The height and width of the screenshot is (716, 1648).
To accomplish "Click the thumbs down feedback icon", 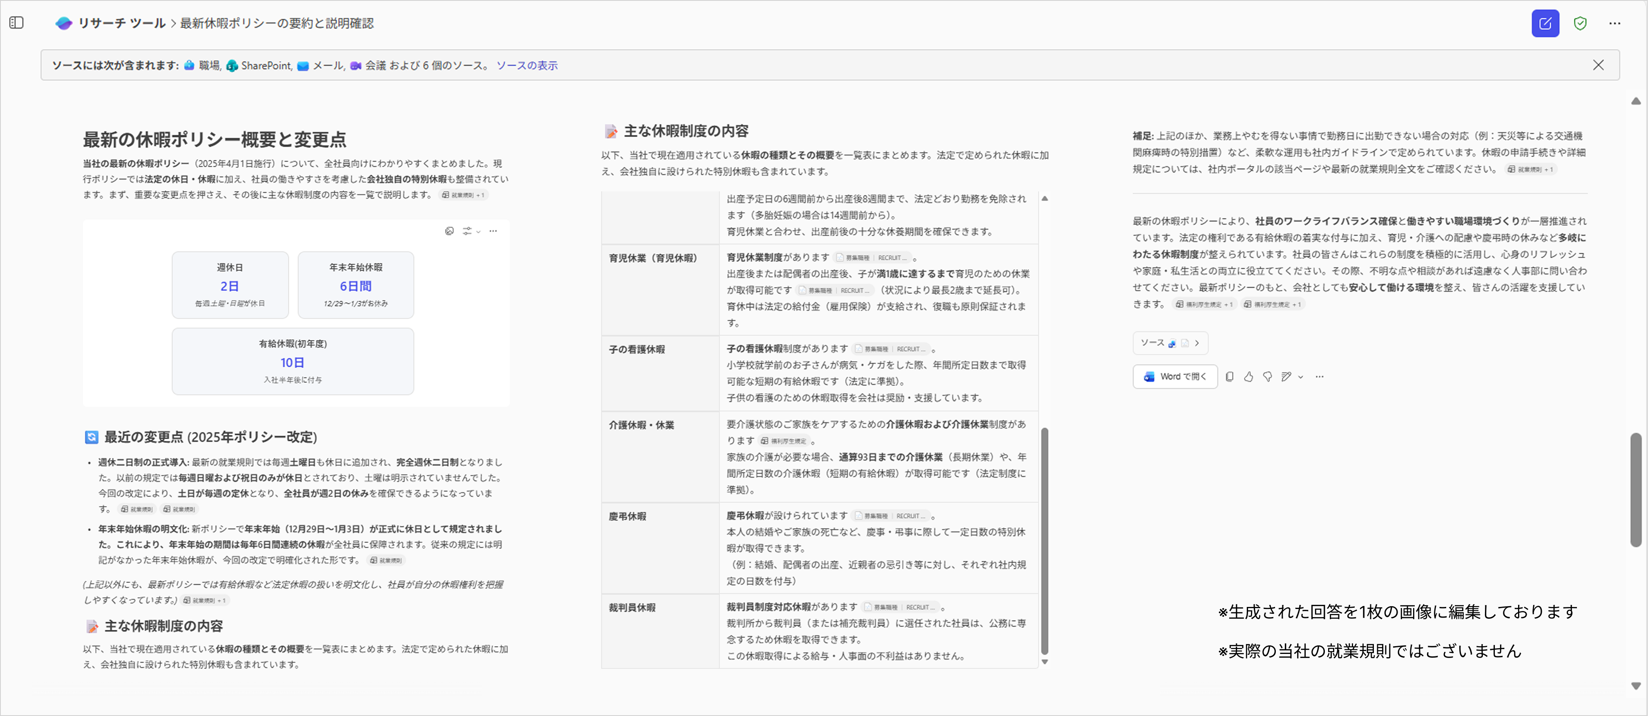I will click(1267, 377).
